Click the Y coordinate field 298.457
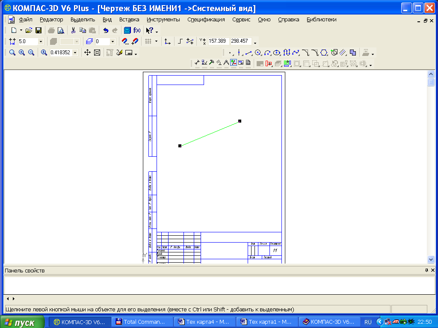438x328 pixels. pos(241,41)
